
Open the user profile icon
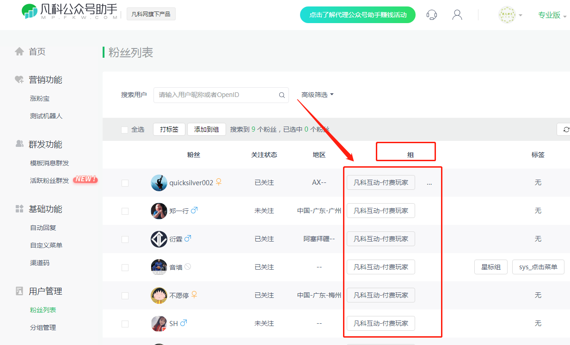tap(457, 15)
